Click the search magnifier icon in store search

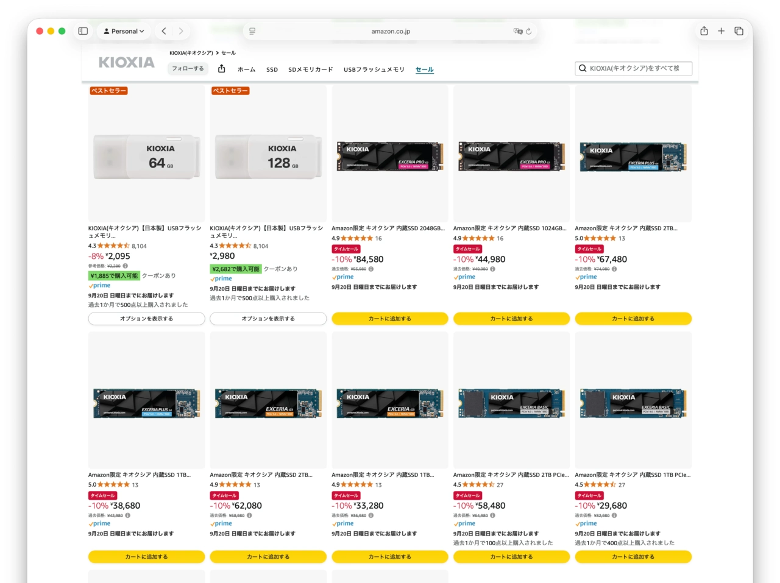pyautogui.click(x=583, y=68)
